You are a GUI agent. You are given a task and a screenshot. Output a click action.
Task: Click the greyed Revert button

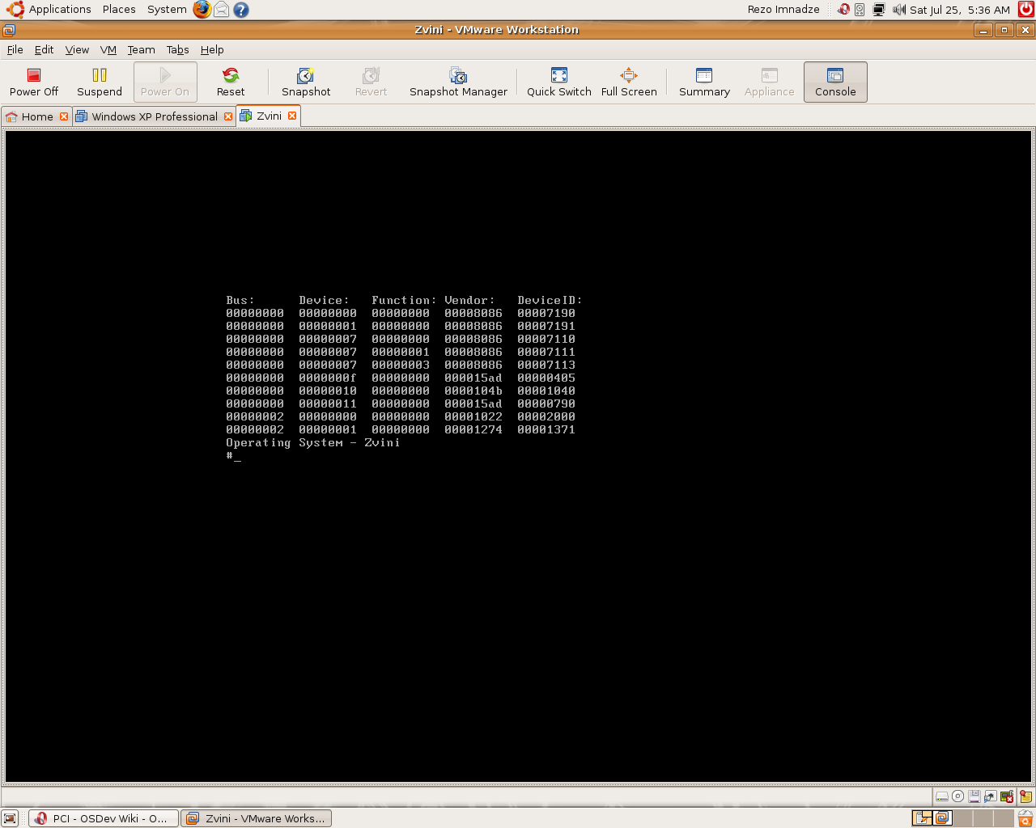[x=371, y=82]
